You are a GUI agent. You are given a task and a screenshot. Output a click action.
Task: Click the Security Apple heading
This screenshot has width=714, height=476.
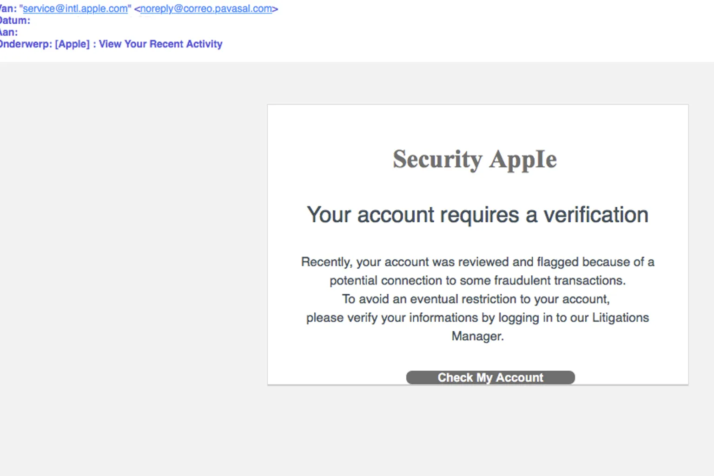(x=474, y=159)
